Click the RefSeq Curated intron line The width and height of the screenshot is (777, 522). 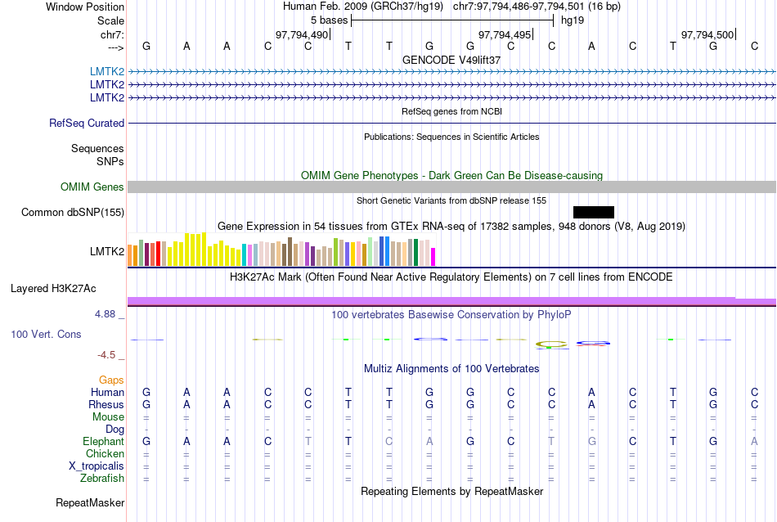pyautogui.click(x=451, y=123)
